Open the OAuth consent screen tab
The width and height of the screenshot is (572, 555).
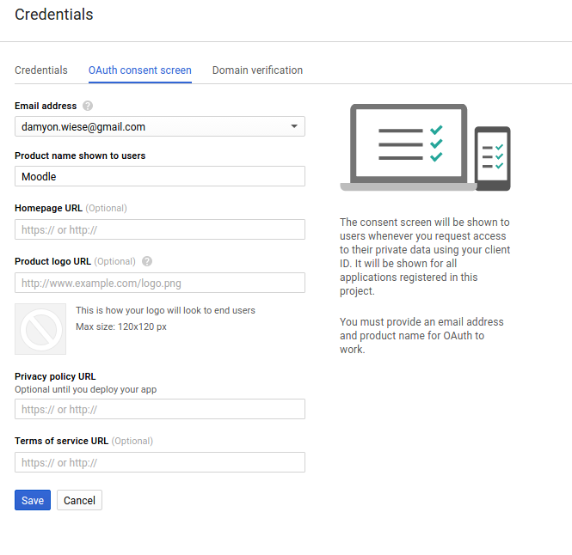coord(140,70)
